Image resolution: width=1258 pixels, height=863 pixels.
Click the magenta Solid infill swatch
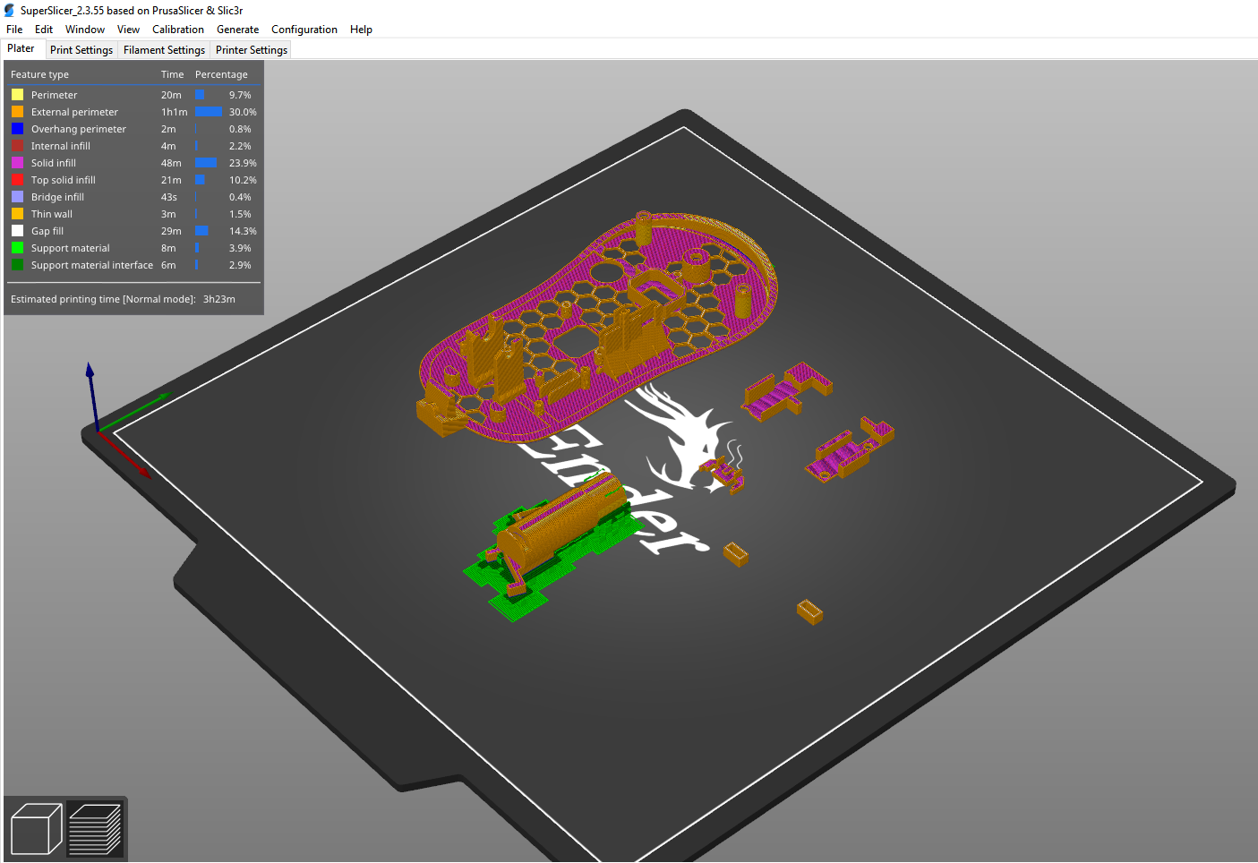17,163
